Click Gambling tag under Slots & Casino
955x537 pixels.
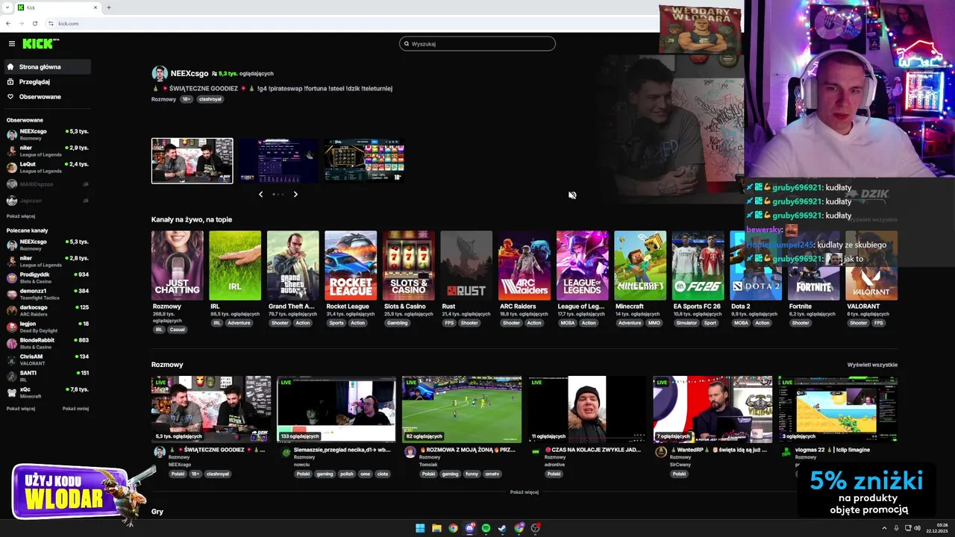click(x=397, y=323)
